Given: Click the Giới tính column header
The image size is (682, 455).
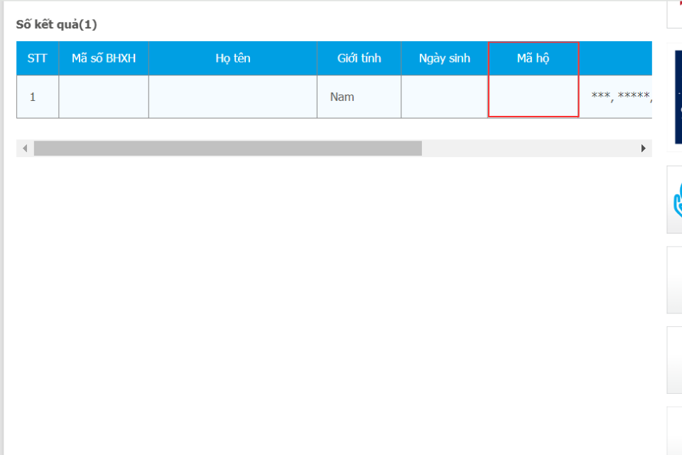Looking at the screenshot, I should [x=359, y=58].
